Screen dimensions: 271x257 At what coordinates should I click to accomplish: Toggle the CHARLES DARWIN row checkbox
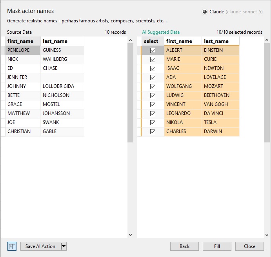tap(153, 131)
